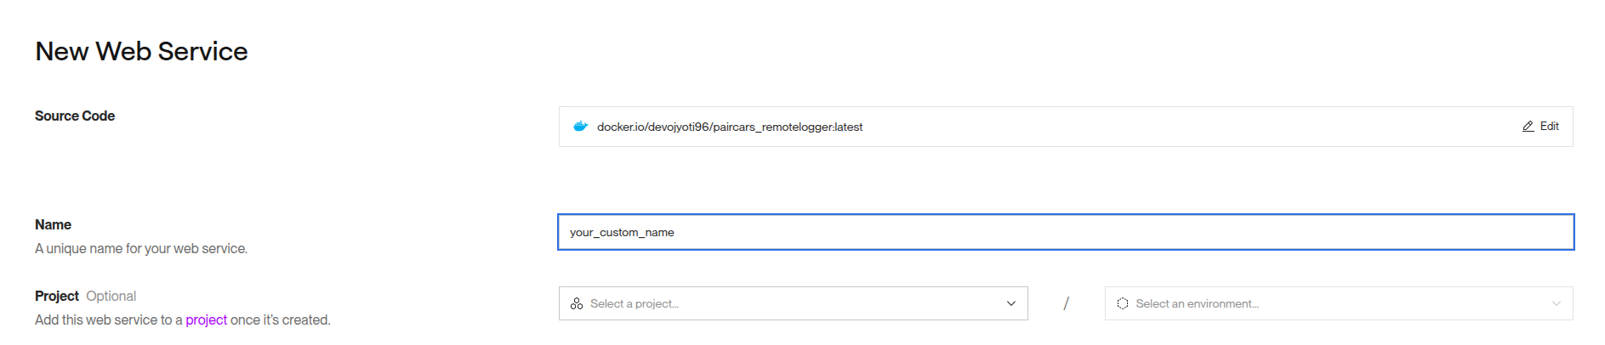Click the New Web Service heading
The width and height of the screenshot is (1605, 345).
pos(141,51)
